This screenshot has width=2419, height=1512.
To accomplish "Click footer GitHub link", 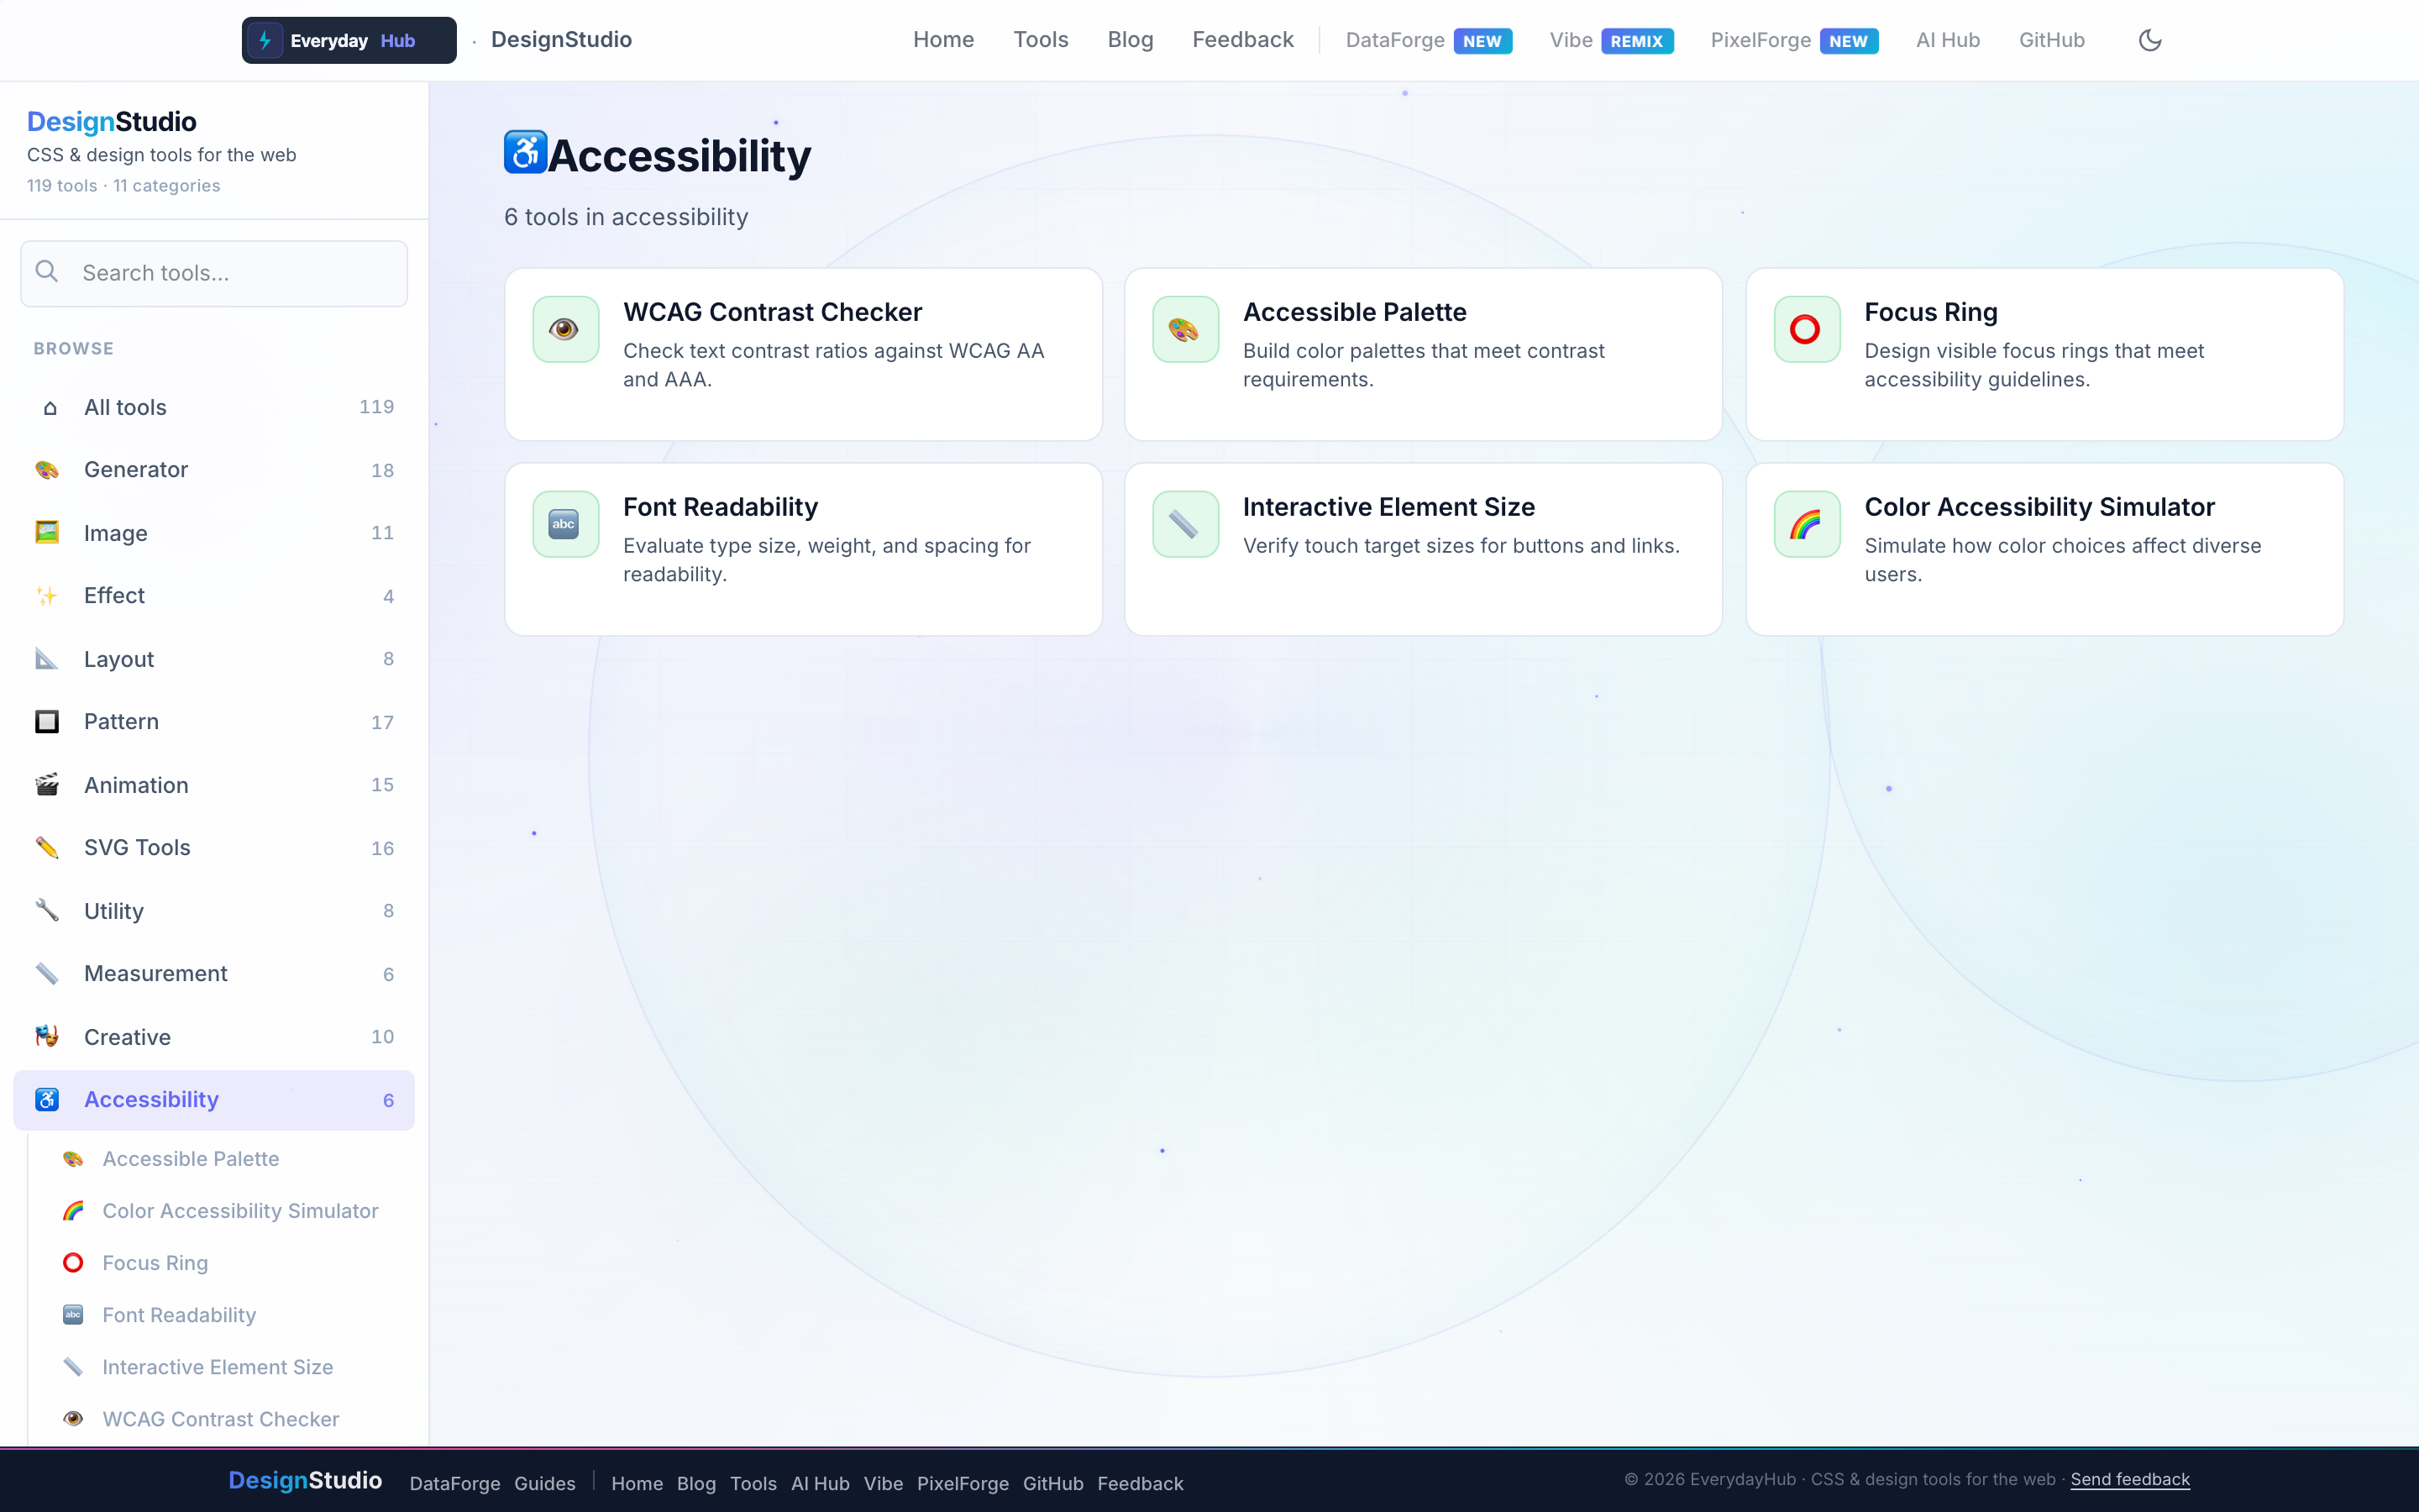I will coord(1052,1483).
